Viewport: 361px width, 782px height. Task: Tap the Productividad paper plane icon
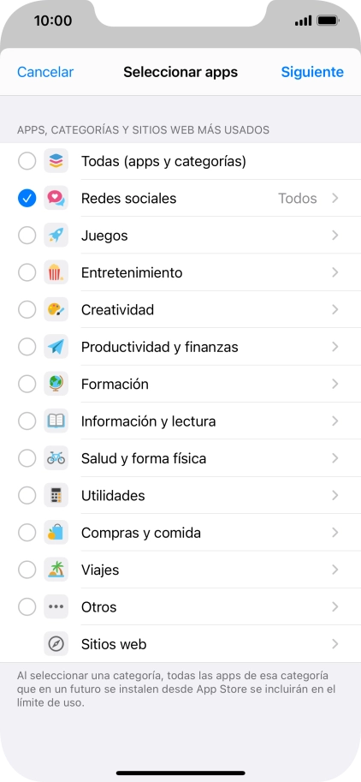(x=56, y=347)
